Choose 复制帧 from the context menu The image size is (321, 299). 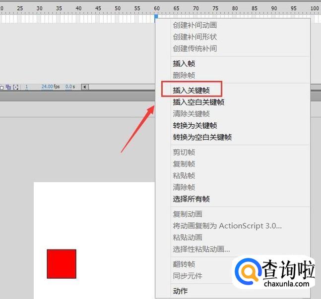tap(184, 164)
